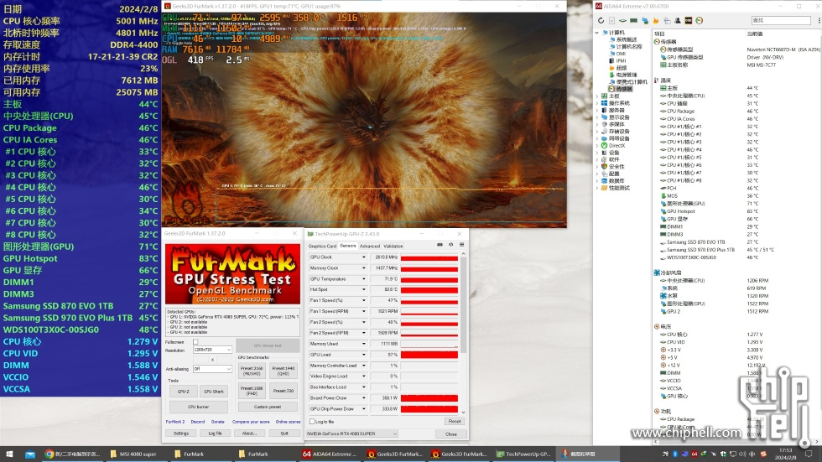Viewport: 822px width, 462px height.
Task: Click the Refresh icon in AIDA64 toolbar
Action: 601,20
